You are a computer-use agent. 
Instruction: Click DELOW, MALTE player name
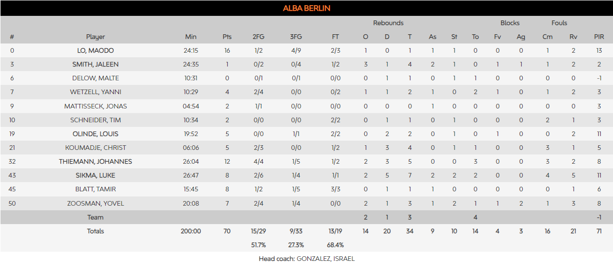tap(95, 78)
